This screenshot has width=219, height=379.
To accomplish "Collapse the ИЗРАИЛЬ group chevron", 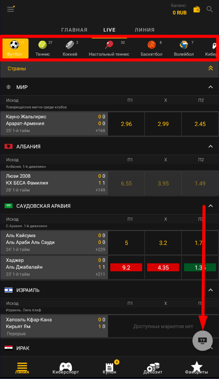I will point(211,290).
